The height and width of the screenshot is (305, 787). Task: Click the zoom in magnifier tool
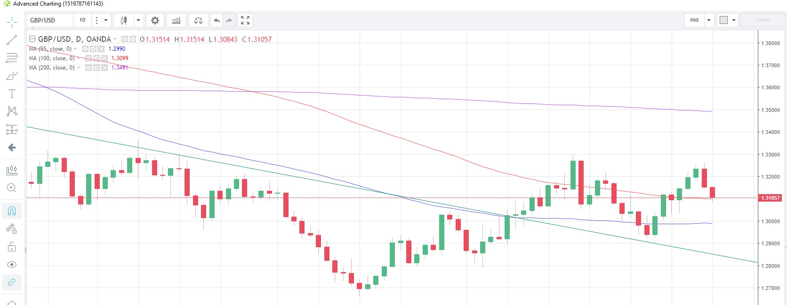click(x=12, y=188)
